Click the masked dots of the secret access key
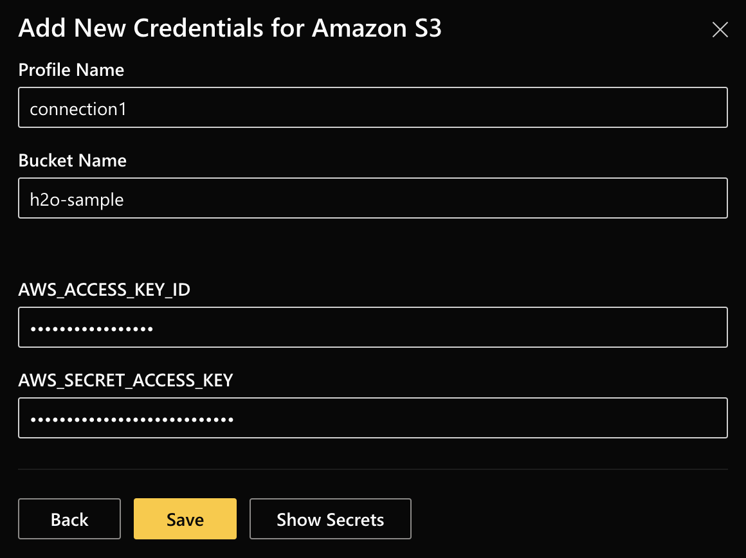The width and height of the screenshot is (746, 558). coord(132,419)
